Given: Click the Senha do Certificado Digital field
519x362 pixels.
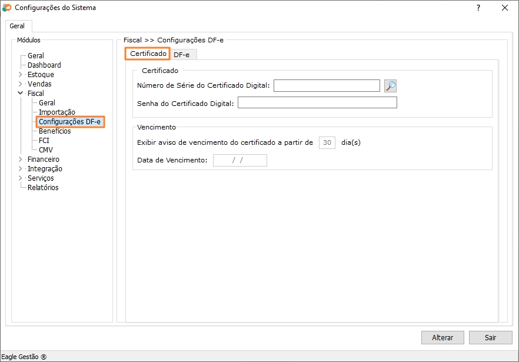Looking at the screenshot, I should point(317,103).
